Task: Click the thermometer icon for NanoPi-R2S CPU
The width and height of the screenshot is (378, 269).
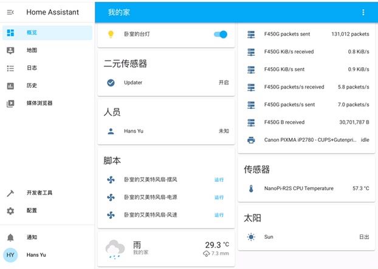Action: pos(251,188)
